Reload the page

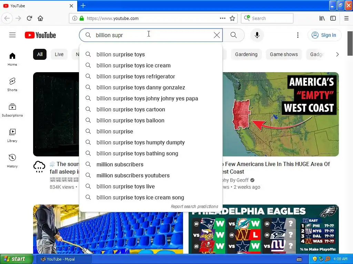coord(30,18)
